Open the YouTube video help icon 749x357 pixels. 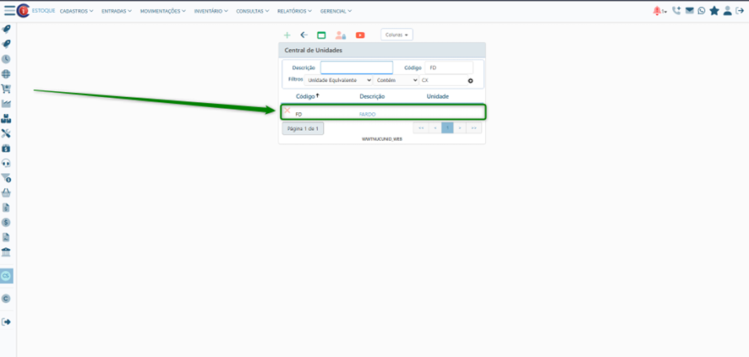click(x=360, y=35)
